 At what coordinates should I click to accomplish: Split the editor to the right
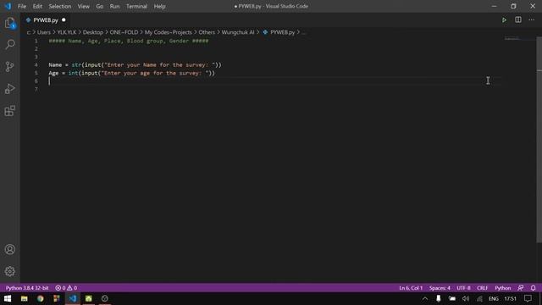518,20
